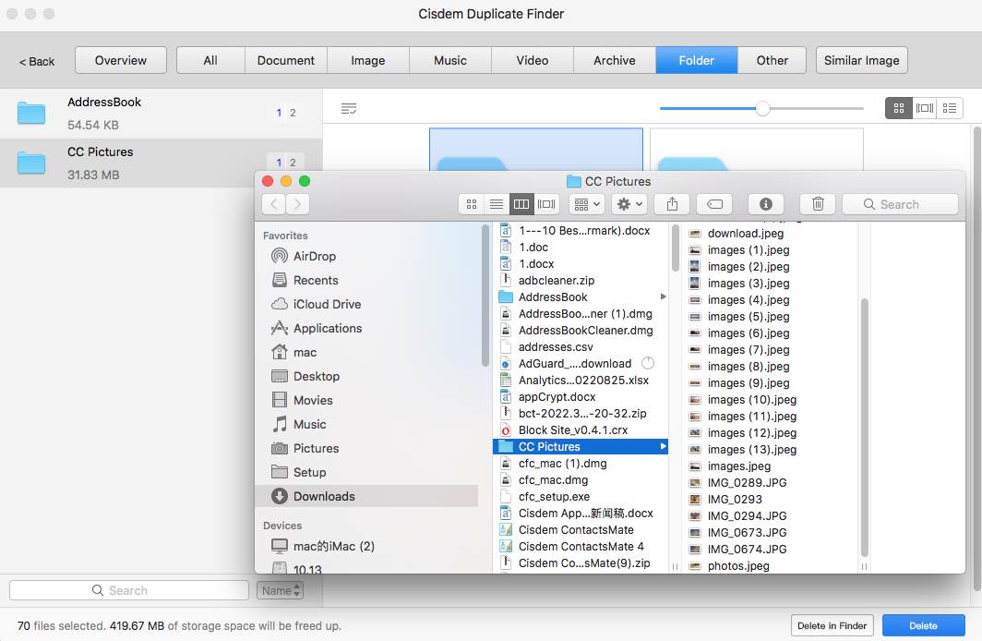Switch to the Other tab
982x641 pixels.
pyautogui.click(x=772, y=60)
